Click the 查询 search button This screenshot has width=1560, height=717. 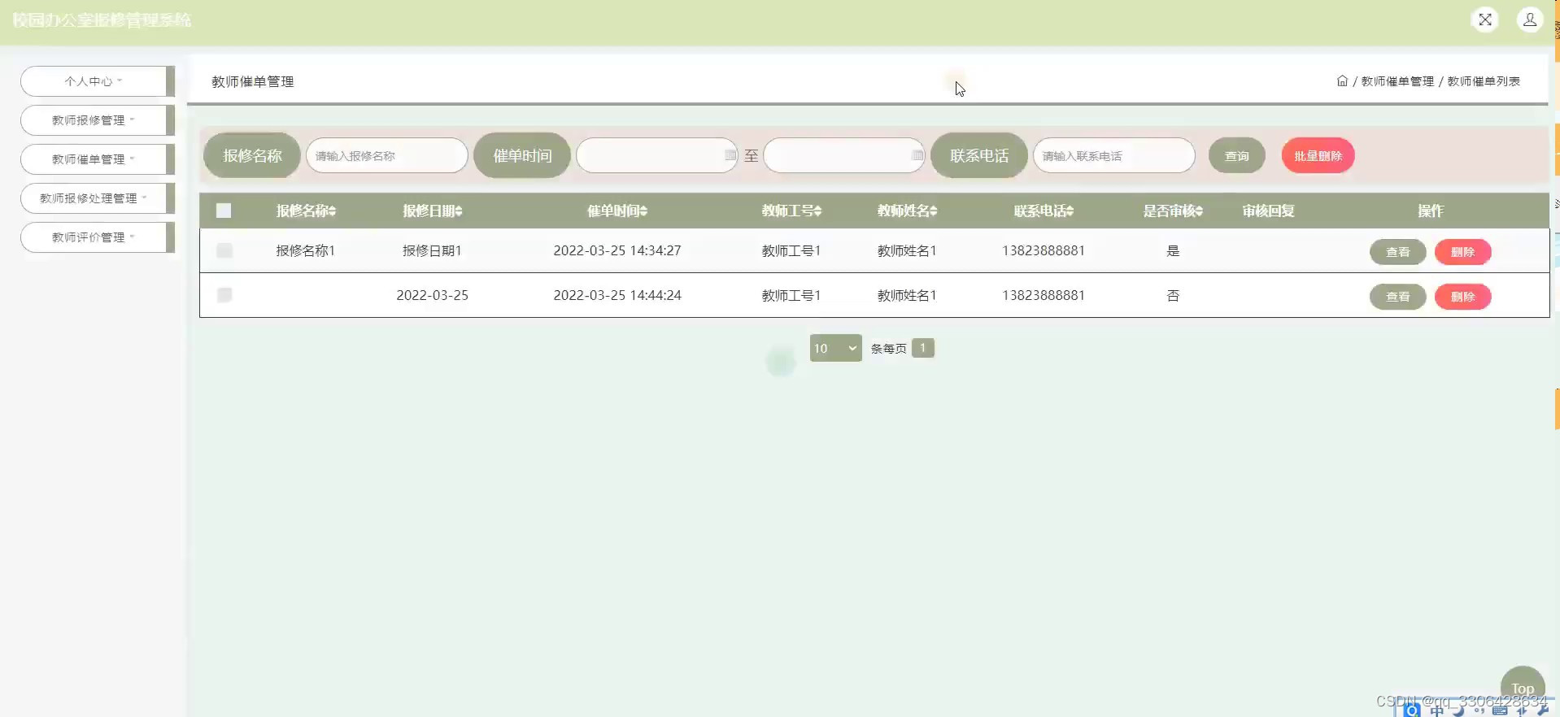tap(1236, 156)
